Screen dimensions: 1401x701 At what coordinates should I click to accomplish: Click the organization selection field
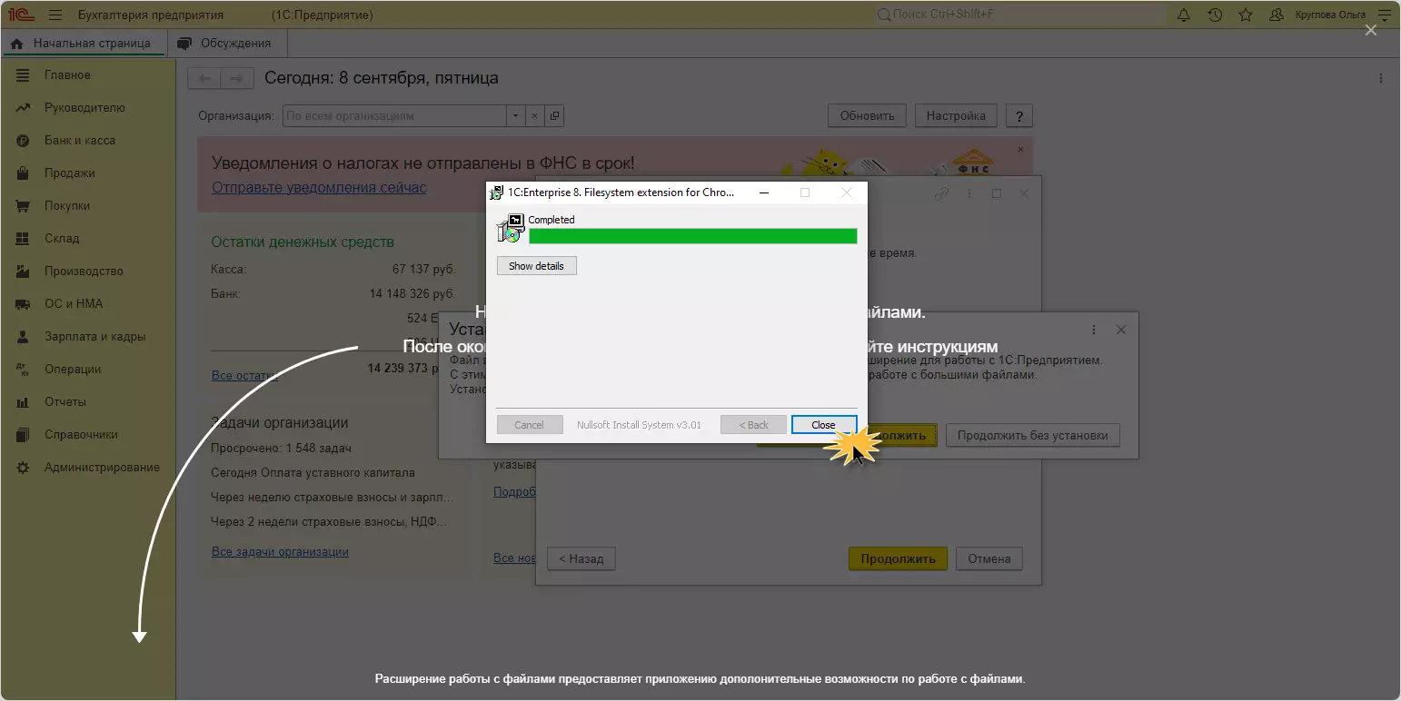395,116
